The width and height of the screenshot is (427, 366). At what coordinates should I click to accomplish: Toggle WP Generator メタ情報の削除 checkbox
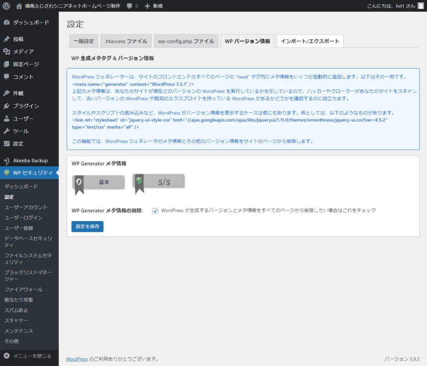coord(155,211)
